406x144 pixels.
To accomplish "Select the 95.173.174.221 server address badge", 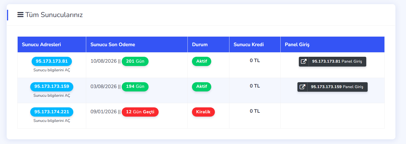I will click(x=52, y=112).
